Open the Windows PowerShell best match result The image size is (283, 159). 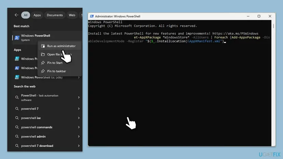point(47,38)
